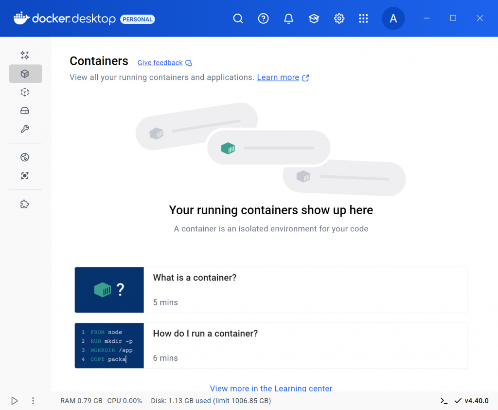Click the Containers page heading

point(99,61)
